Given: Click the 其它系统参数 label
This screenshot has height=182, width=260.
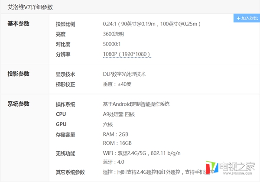Looking at the screenshot, I should 70,172.
